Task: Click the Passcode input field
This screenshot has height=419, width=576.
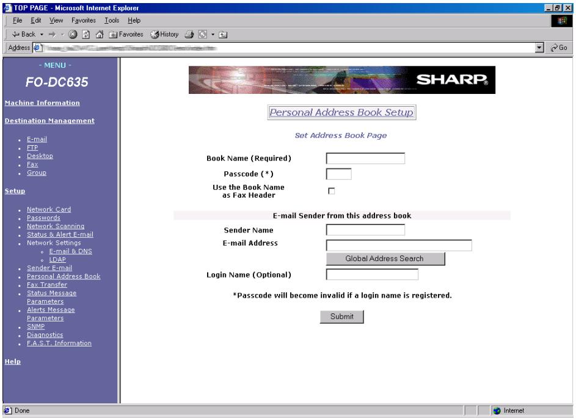Action: pyautogui.click(x=338, y=174)
